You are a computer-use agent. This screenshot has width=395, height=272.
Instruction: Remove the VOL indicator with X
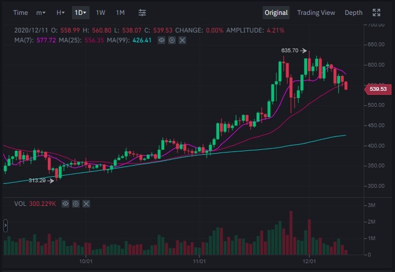click(x=86, y=204)
